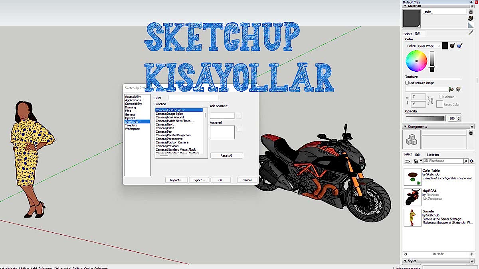Click the 3D Warehouse search field
This screenshot has height=269, width=479.
pos(443,161)
